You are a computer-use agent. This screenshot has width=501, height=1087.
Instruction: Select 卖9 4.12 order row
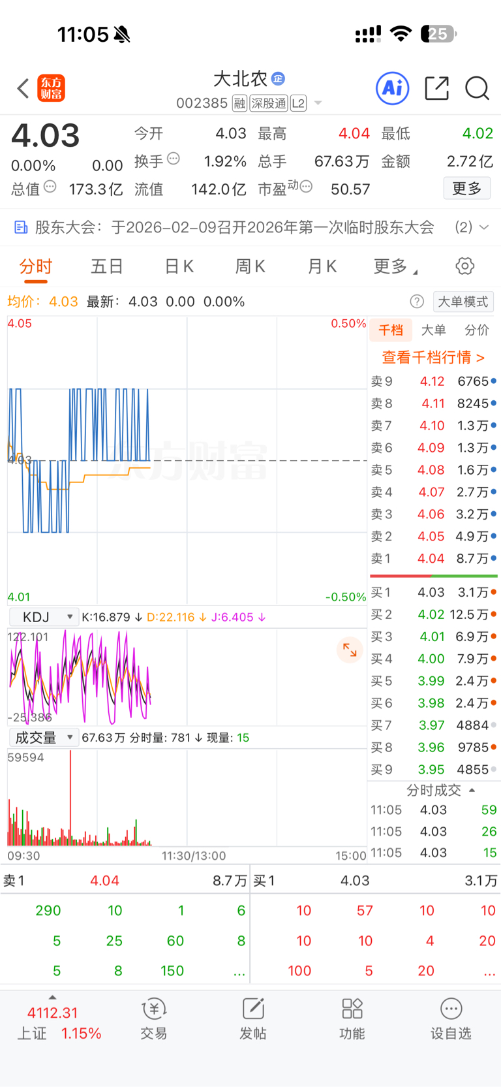[x=434, y=381]
